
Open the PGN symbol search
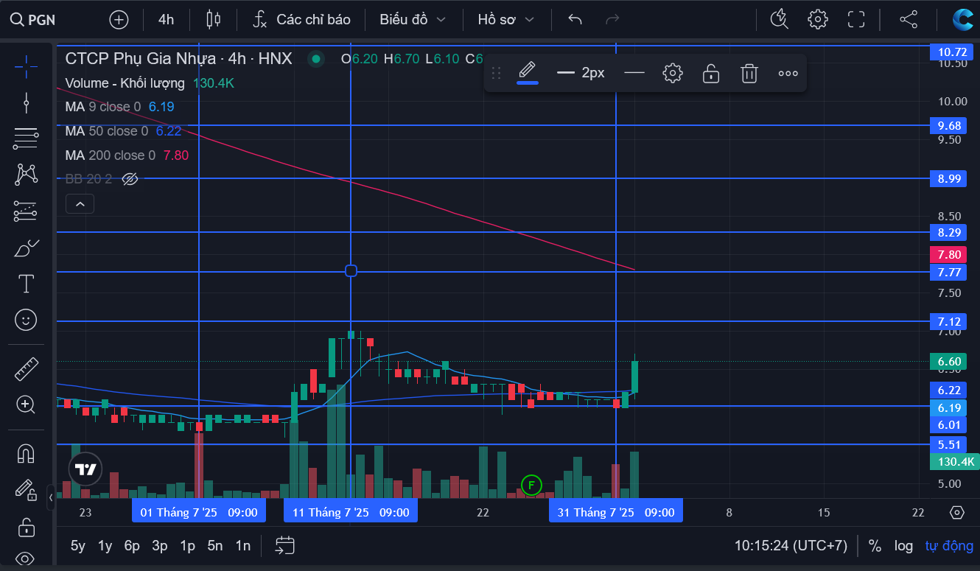point(32,20)
